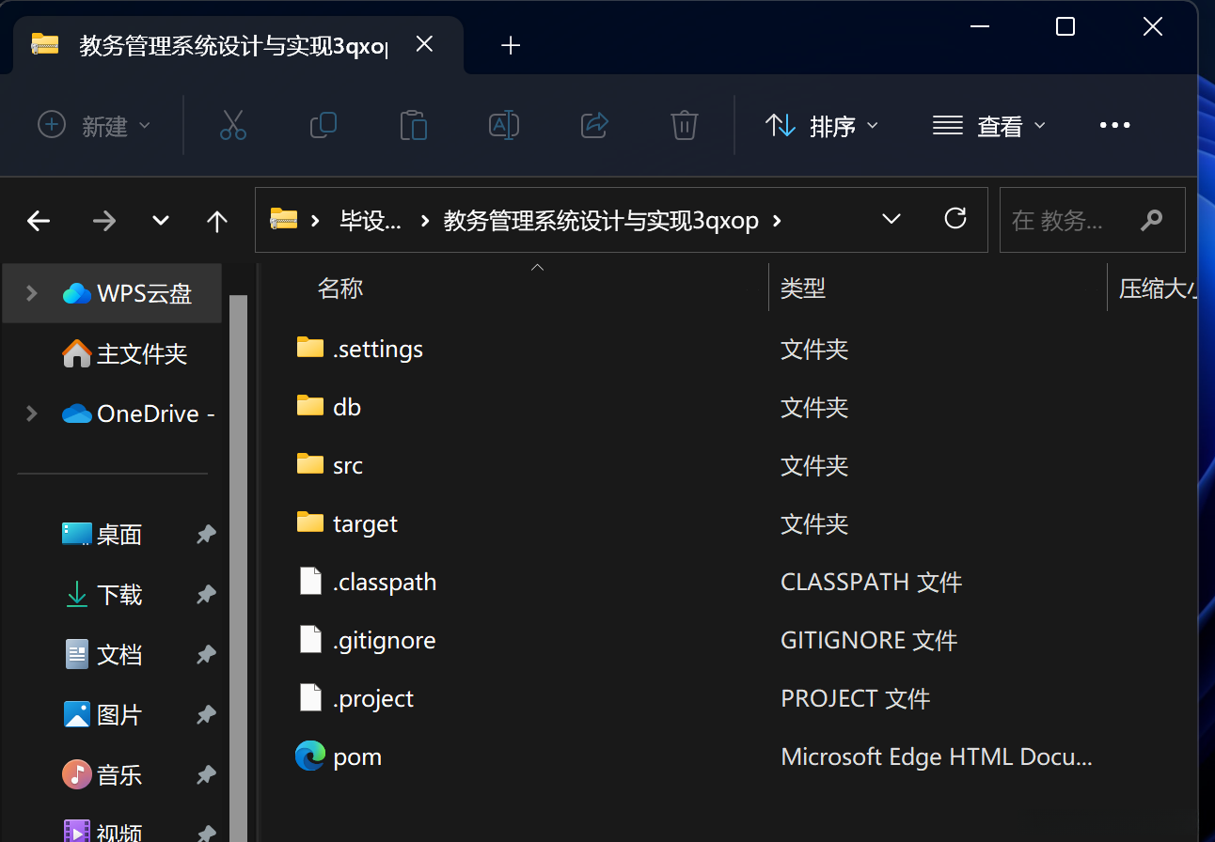Open the three-dots more options menu
This screenshot has width=1215, height=842.
click(x=1114, y=125)
